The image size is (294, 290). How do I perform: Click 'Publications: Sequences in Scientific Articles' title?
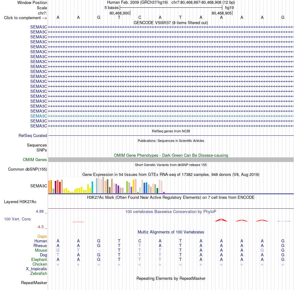click(171, 141)
